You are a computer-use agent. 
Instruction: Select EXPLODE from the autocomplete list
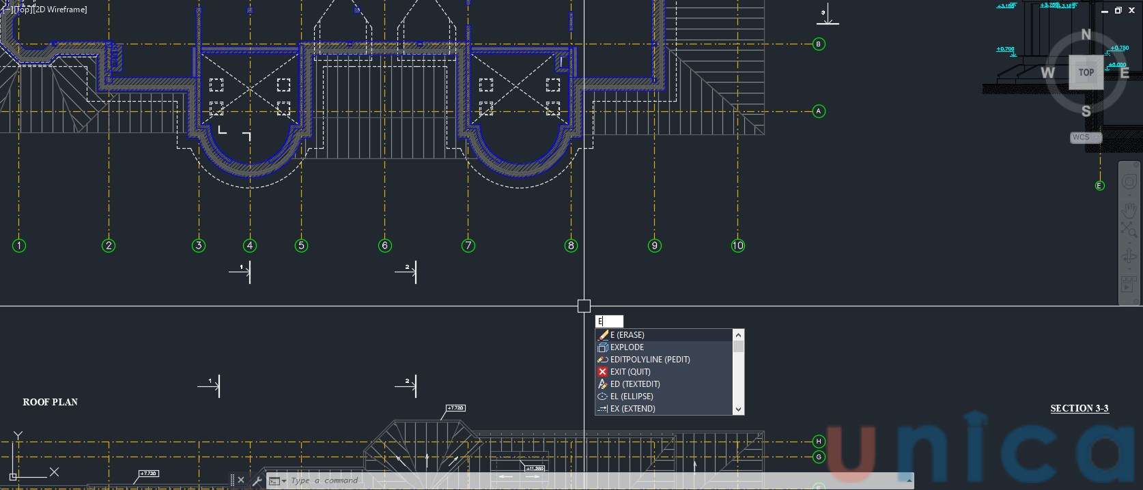(x=627, y=347)
